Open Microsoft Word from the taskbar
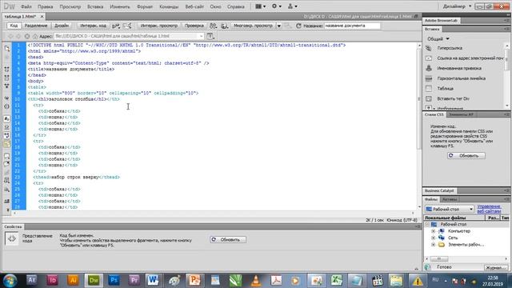 point(153,280)
